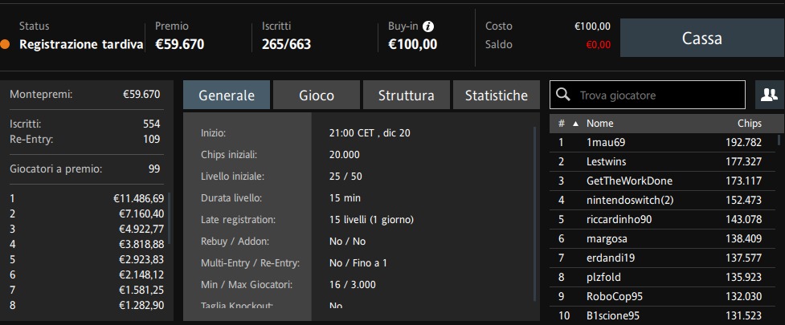Click the general info panel scrollbar
This screenshot has width=785, height=325.
click(534, 213)
